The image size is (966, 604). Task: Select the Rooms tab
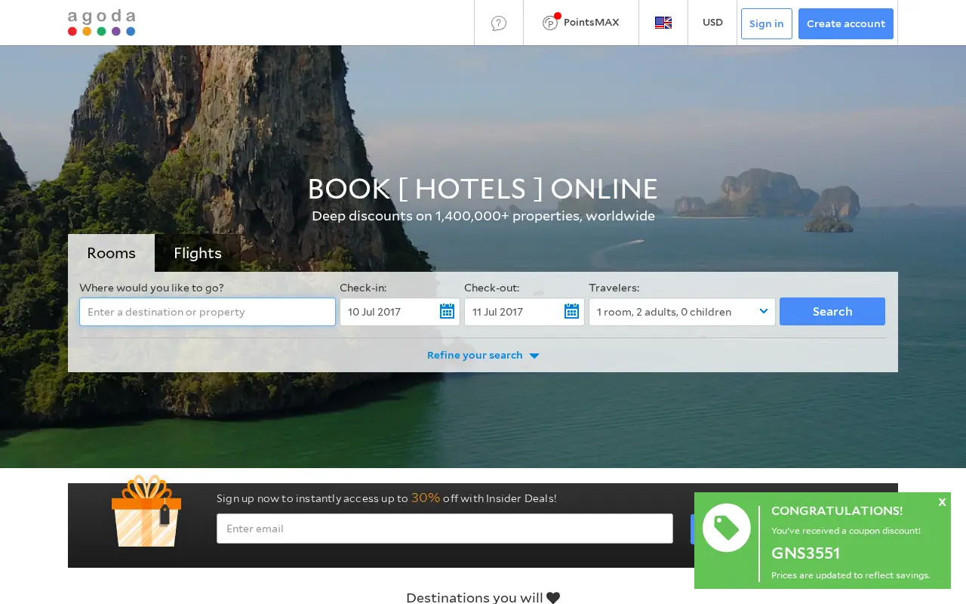point(111,253)
